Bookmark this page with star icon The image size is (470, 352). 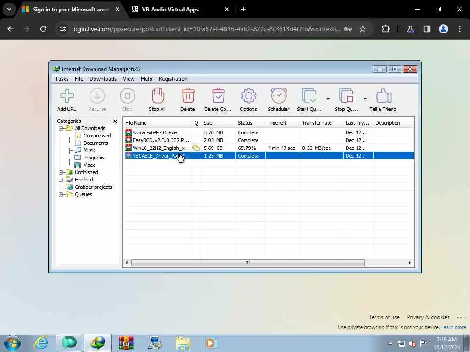coord(363,29)
